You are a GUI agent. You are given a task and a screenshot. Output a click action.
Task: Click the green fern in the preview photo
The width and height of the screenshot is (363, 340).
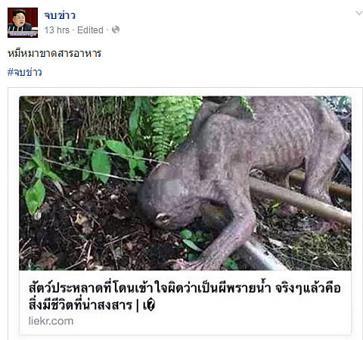(174, 126)
